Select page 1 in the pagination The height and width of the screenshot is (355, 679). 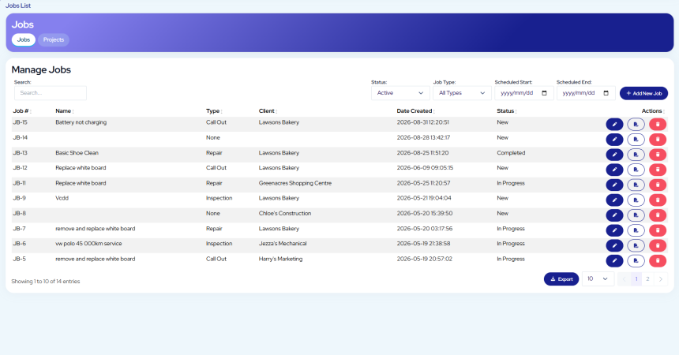(x=636, y=278)
